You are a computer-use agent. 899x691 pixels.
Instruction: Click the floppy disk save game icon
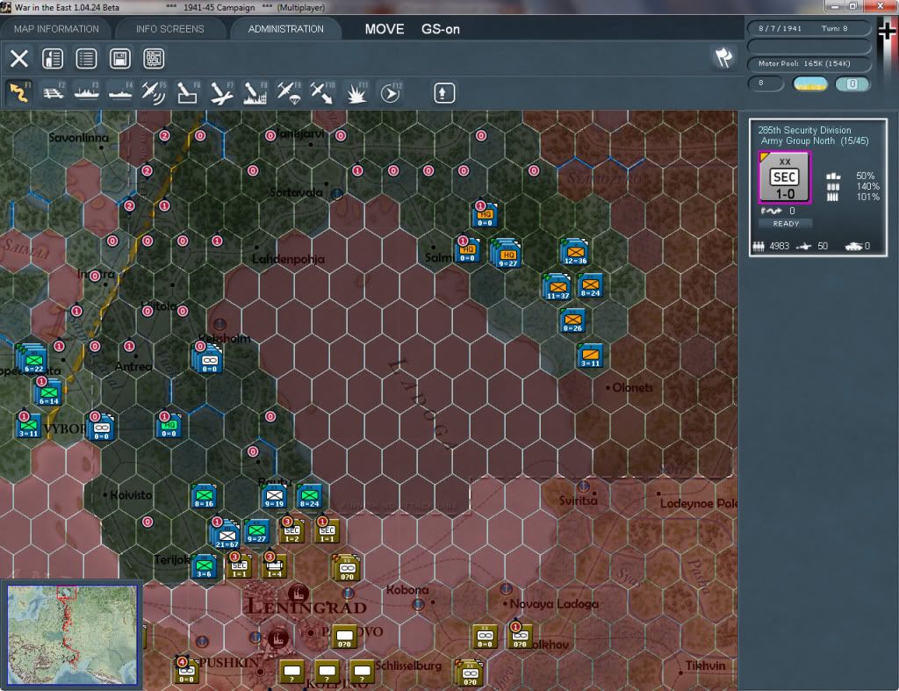(x=119, y=59)
